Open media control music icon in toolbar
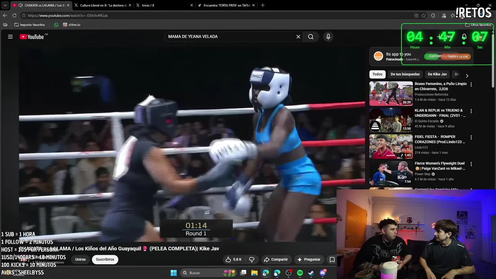 click(444, 15)
